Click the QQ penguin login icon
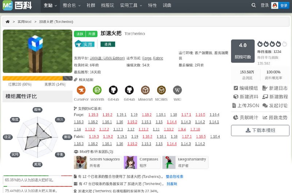The width and height of the screenshot is (292, 193). coord(275,5)
